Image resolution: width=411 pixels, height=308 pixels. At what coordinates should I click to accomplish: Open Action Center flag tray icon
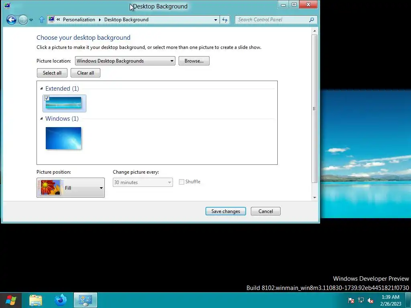pos(351,300)
